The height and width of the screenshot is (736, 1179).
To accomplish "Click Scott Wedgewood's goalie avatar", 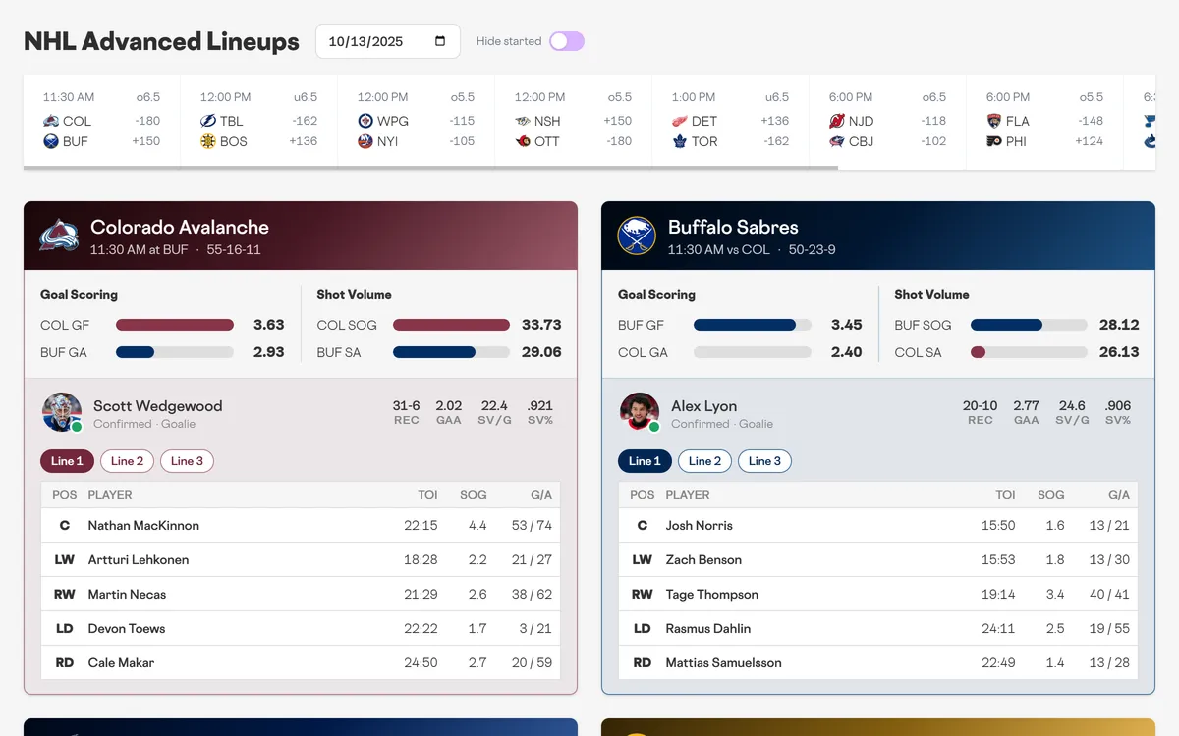I will point(62,413).
